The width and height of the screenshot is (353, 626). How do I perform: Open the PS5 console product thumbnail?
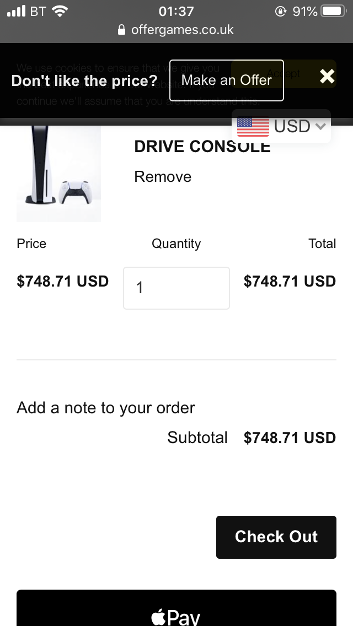click(59, 174)
